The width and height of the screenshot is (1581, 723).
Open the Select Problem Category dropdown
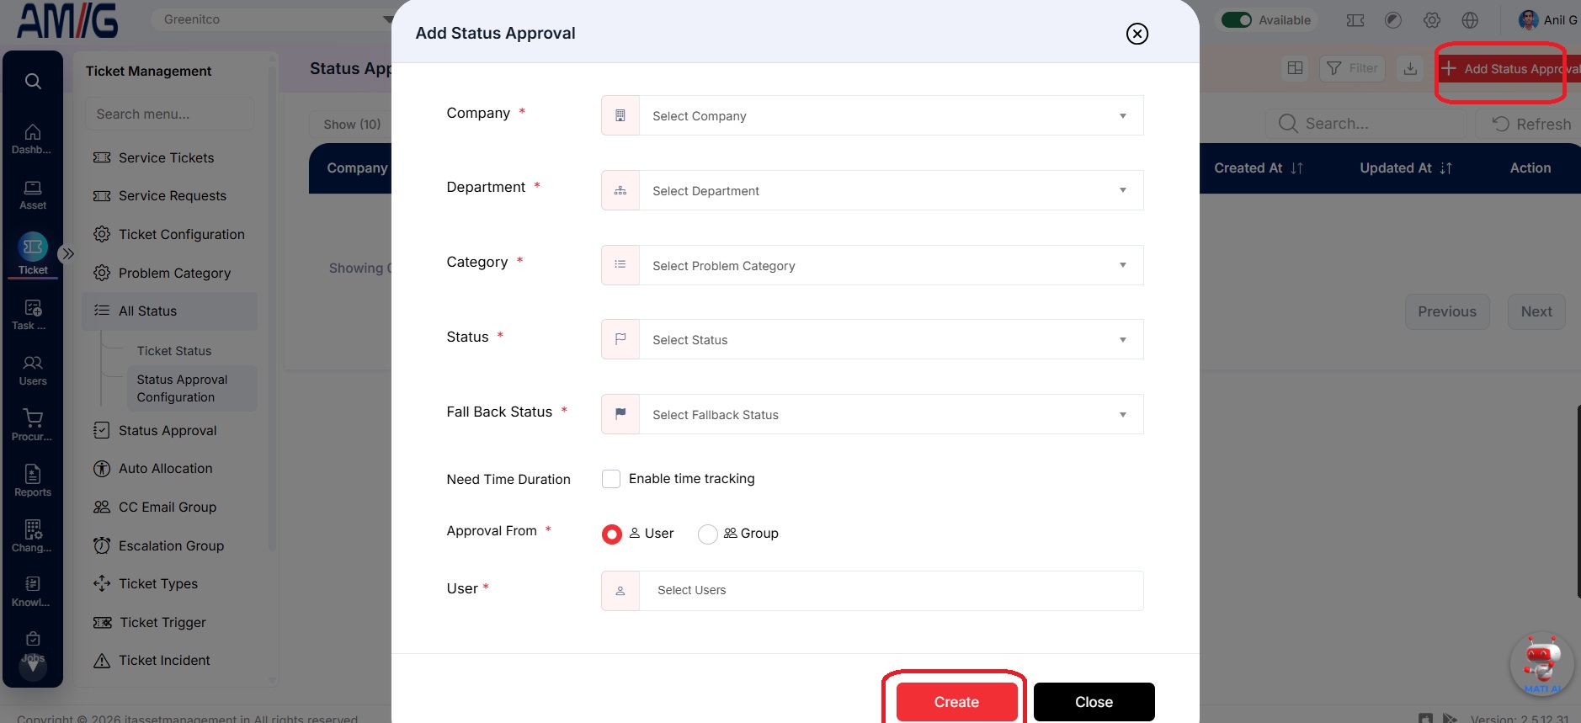click(872, 266)
